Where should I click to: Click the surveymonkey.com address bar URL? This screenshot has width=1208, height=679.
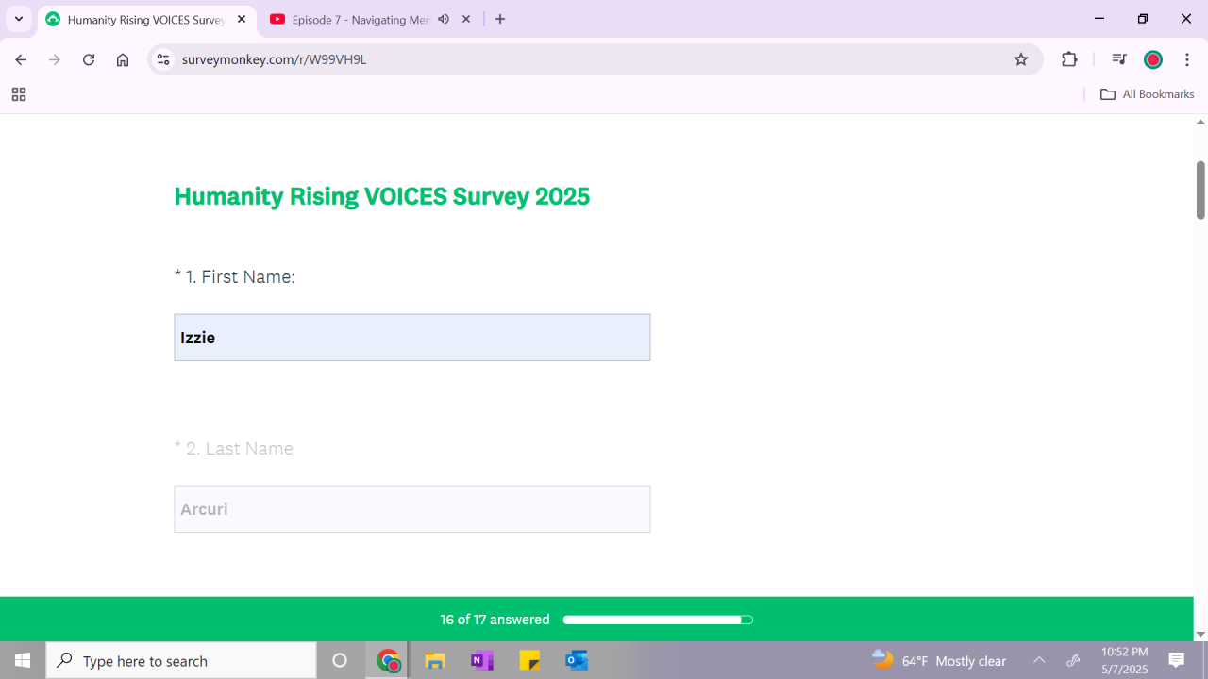[x=275, y=59]
